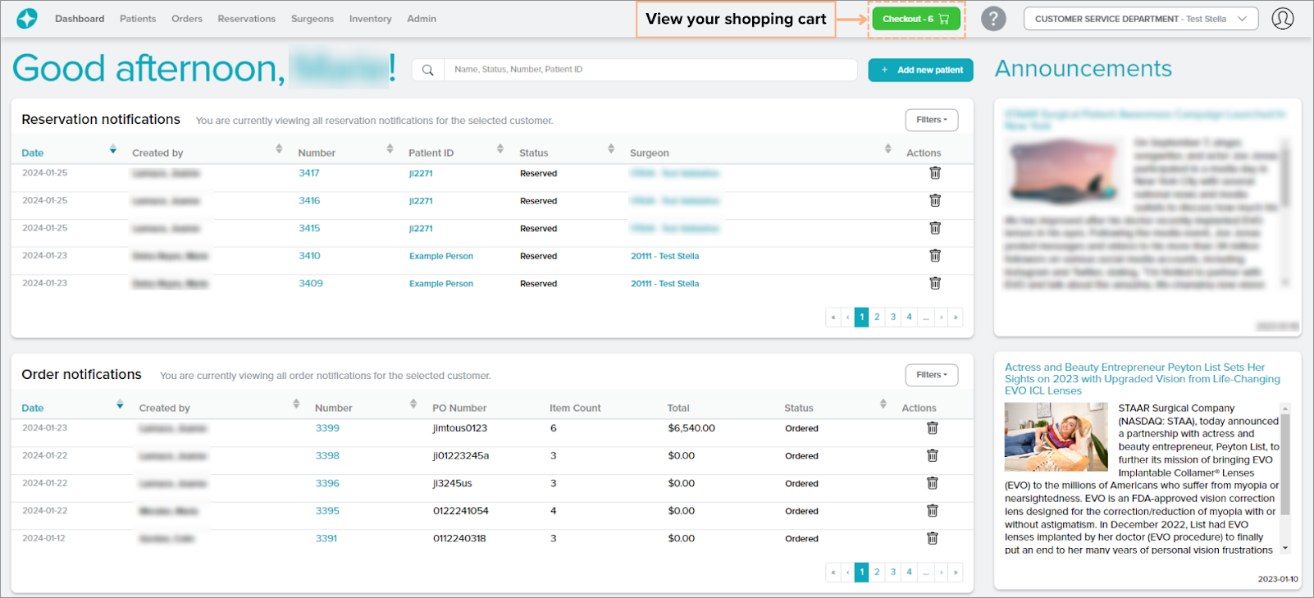Open order number 3398 link
This screenshot has width=1314, height=598.
pos(327,456)
